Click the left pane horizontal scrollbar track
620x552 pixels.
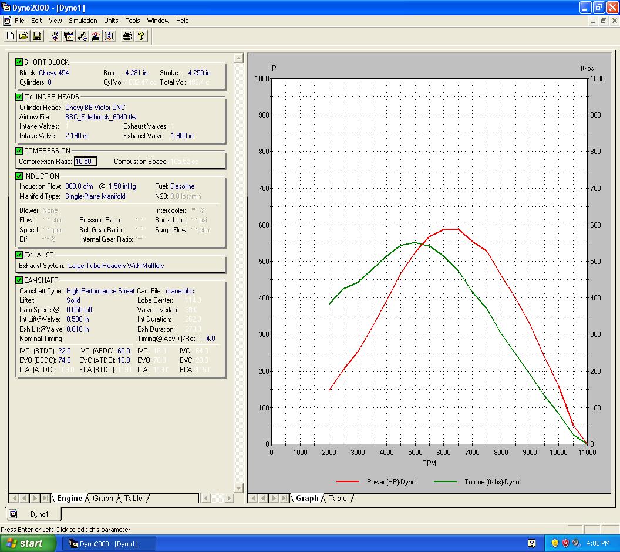pyautogui.click(x=218, y=498)
